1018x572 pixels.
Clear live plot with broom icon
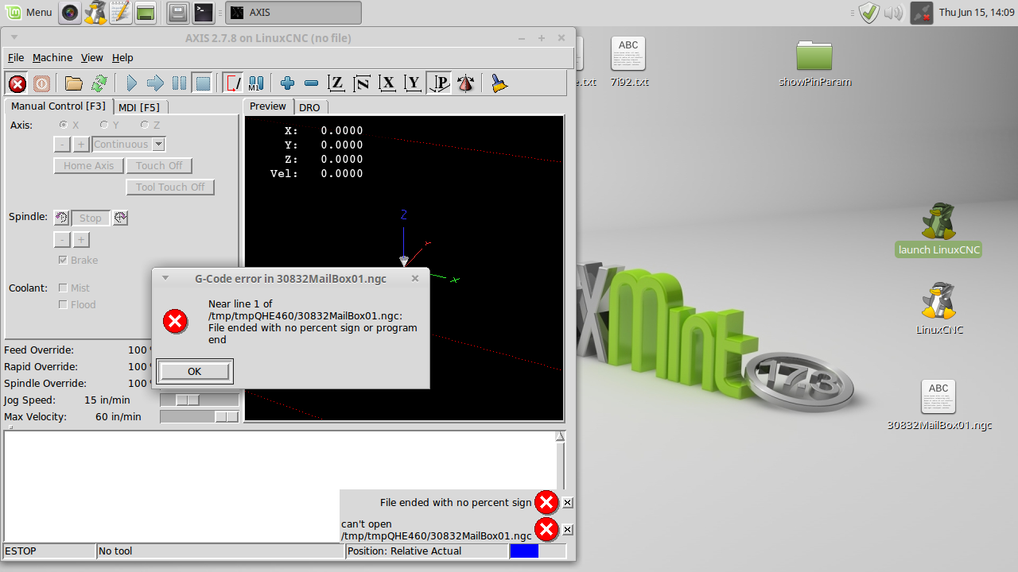tap(499, 83)
